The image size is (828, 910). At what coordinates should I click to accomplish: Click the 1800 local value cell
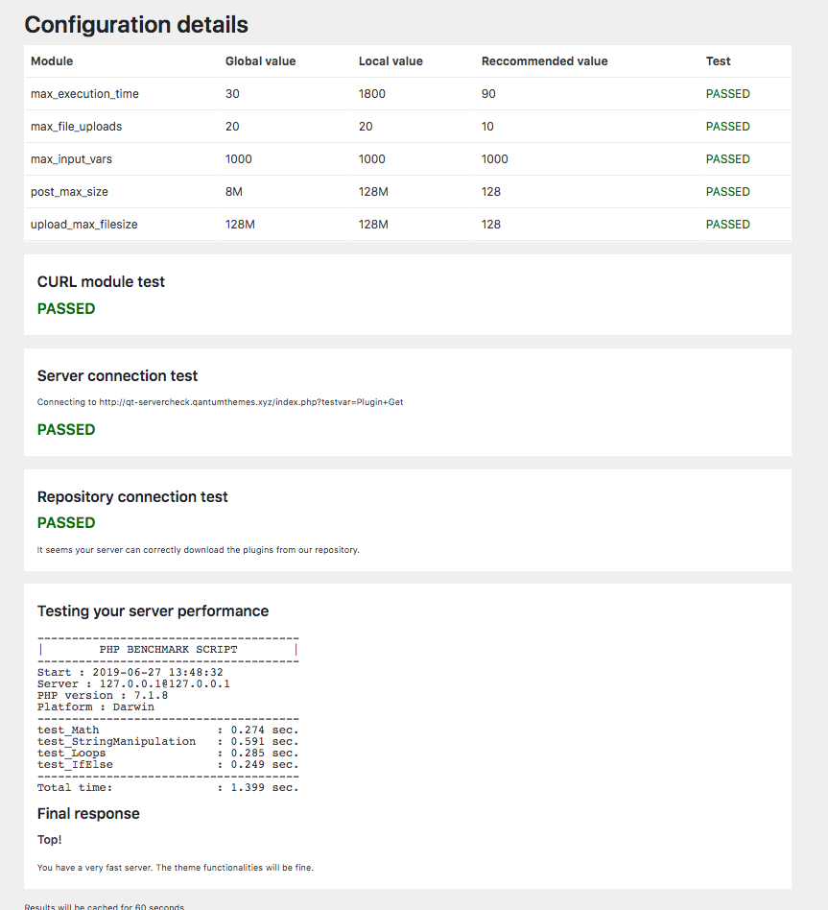[372, 94]
